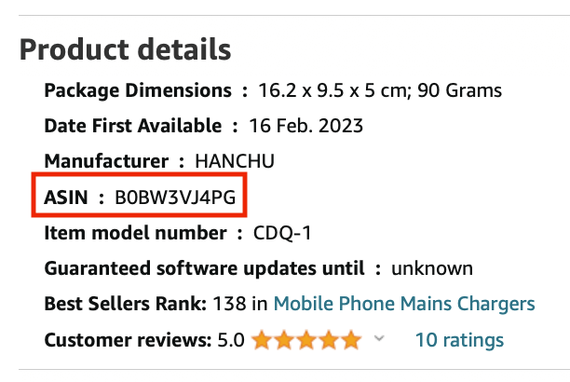
Task: Click the package dimensions value text
Action: [380, 90]
